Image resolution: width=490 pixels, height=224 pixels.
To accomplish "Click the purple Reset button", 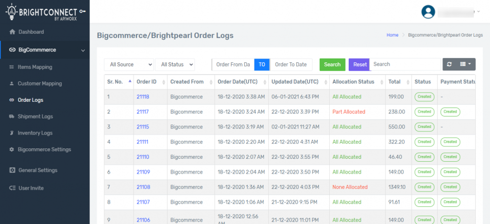I will 359,64.
